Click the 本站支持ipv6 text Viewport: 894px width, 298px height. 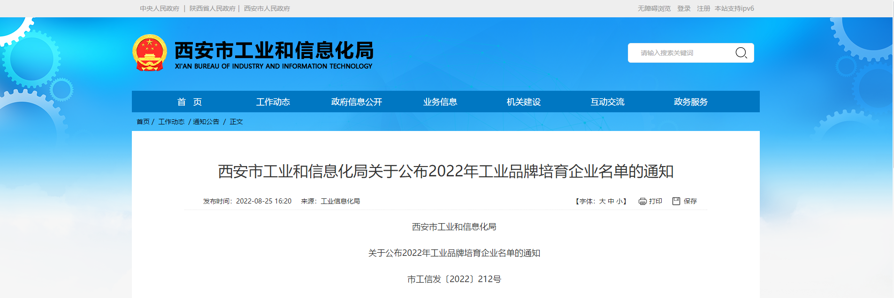tap(734, 8)
